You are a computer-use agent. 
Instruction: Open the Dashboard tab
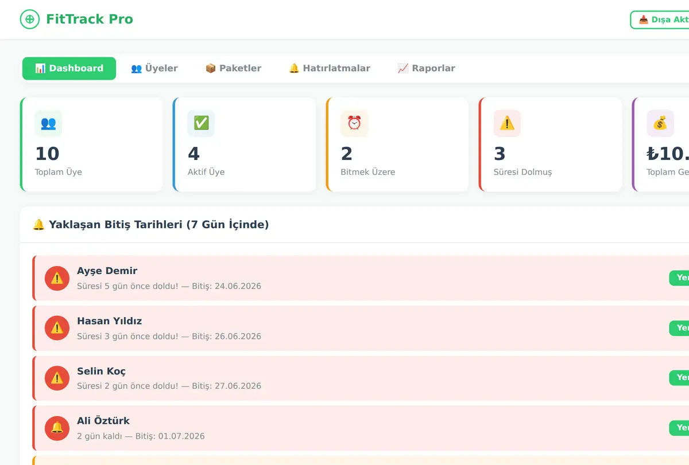pyautogui.click(x=69, y=68)
